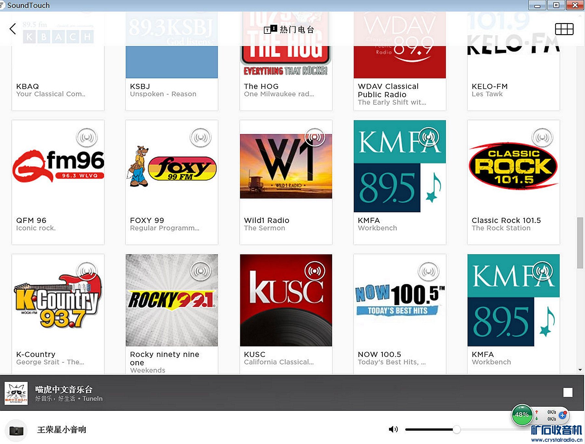The width and height of the screenshot is (585, 444).
Task: Open the K-Country 93.7 logo
Action: tap(58, 300)
